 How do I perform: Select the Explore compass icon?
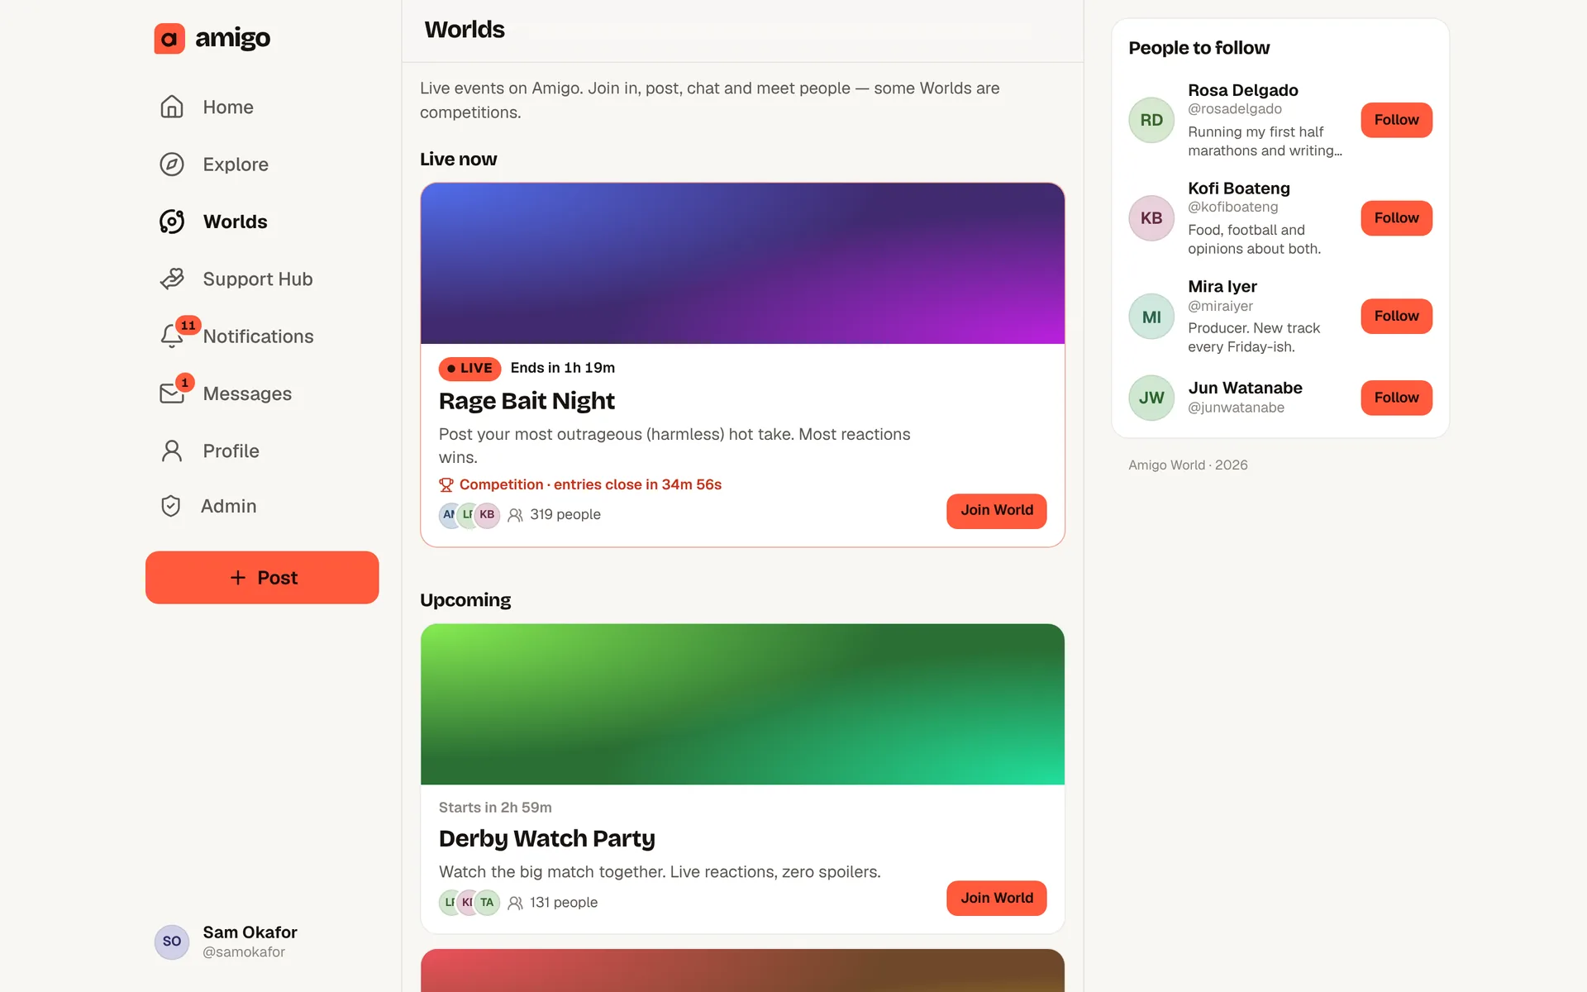coord(172,165)
